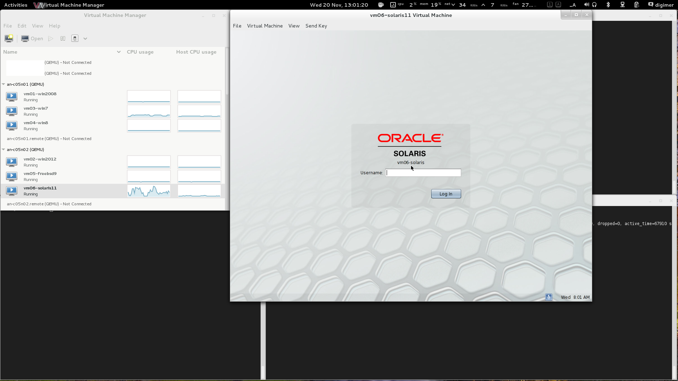678x381 pixels.
Task: Open the Edit menu in Virtual Machine Manager
Action: pos(22,26)
